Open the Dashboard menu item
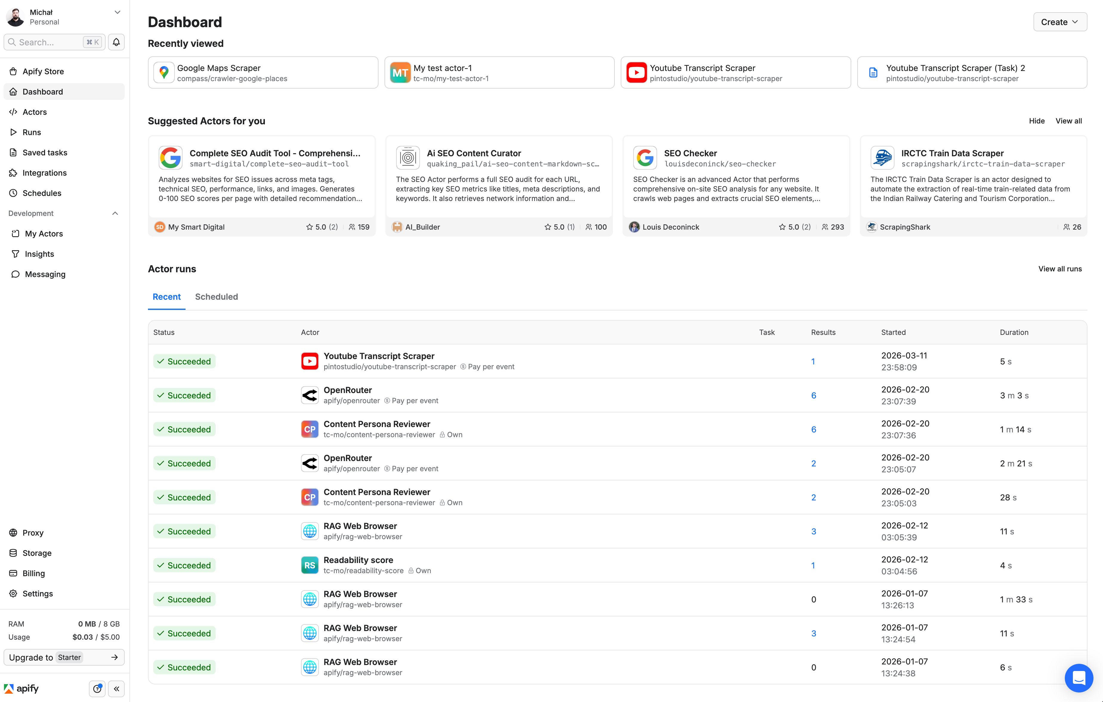 click(43, 91)
